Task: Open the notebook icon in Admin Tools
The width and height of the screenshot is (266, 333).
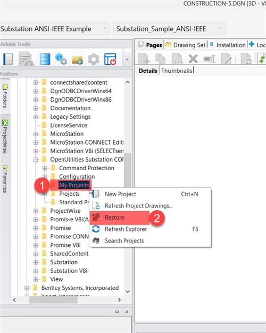Action: (9, 59)
